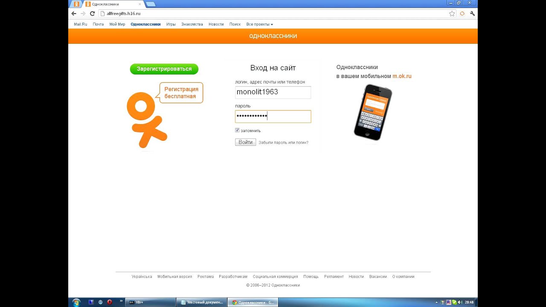This screenshot has height=307, width=546.
Task: Click the одноклассники orange header title
Action: 273,36
